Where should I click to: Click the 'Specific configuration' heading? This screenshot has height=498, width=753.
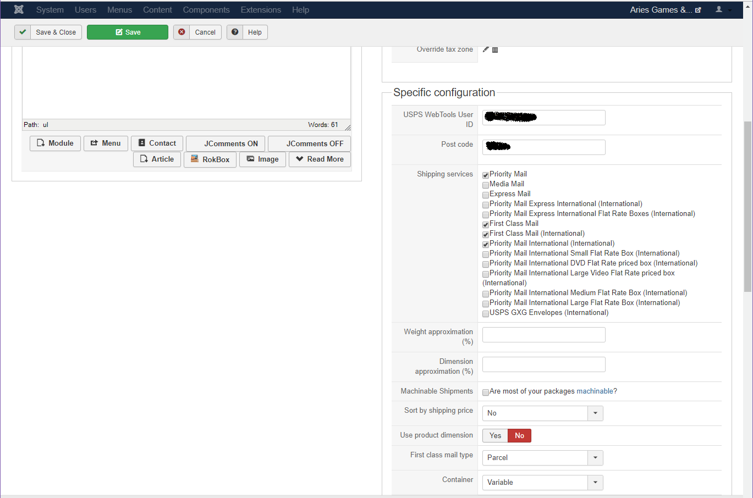click(x=444, y=92)
